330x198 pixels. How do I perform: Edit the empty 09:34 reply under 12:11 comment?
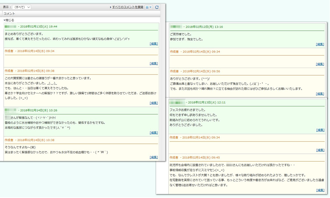tap(320, 150)
